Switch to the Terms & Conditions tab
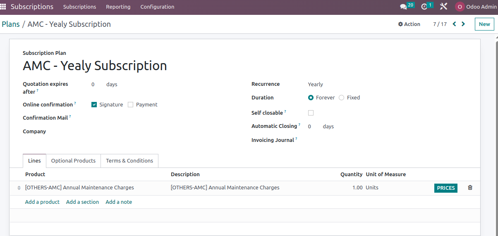The image size is (498, 236). pyautogui.click(x=129, y=161)
